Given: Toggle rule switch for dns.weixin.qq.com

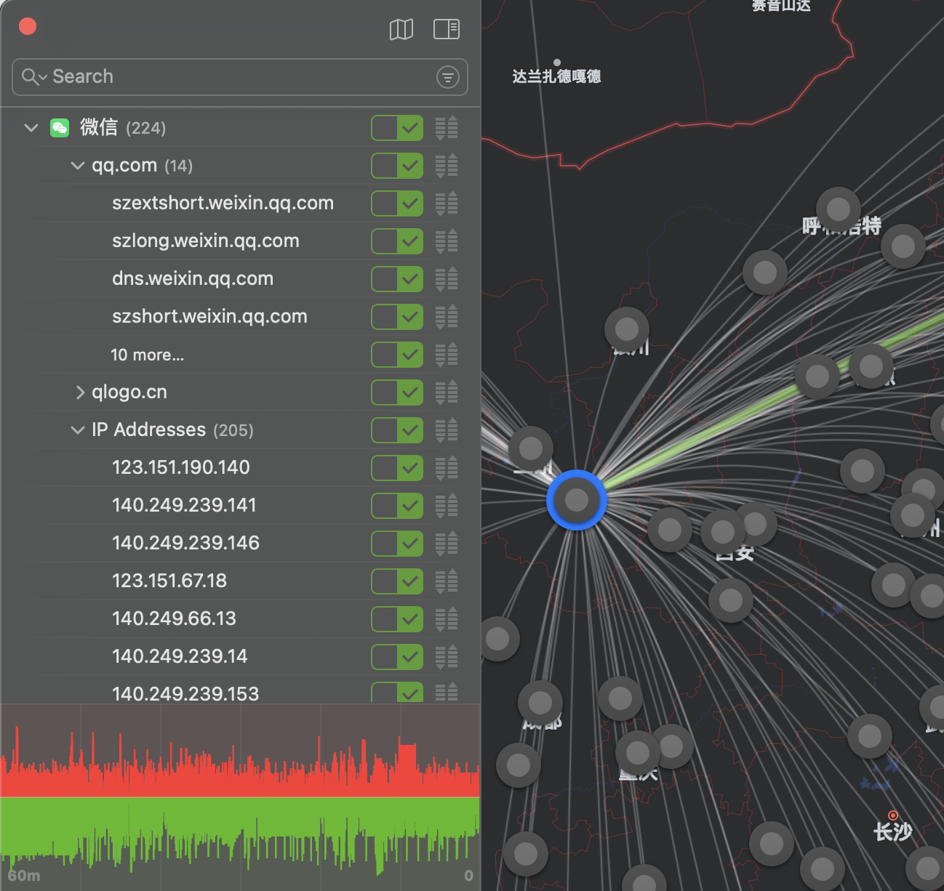Looking at the screenshot, I should [397, 279].
